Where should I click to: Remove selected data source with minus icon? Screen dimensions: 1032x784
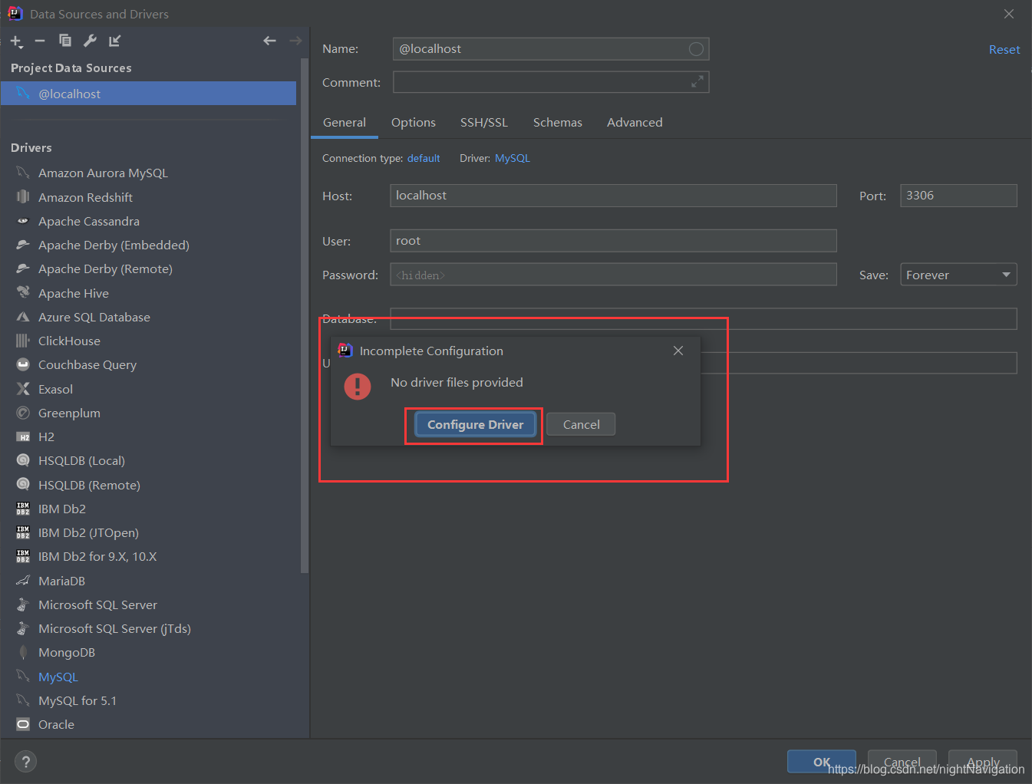[40, 41]
